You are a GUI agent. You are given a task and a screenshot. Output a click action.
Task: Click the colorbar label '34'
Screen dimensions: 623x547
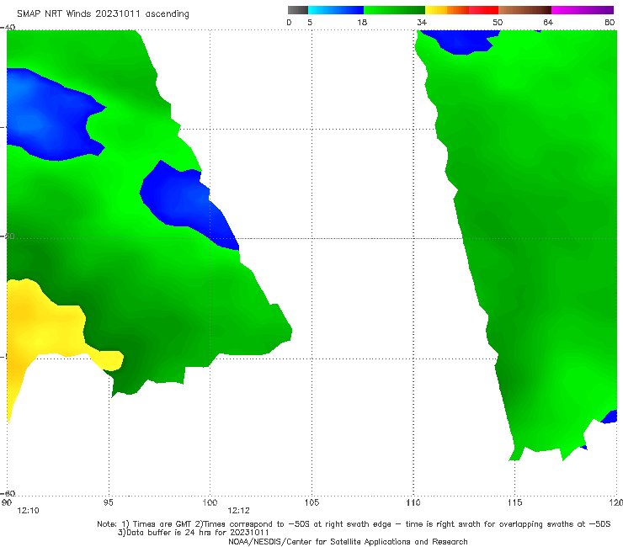click(x=422, y=22)
